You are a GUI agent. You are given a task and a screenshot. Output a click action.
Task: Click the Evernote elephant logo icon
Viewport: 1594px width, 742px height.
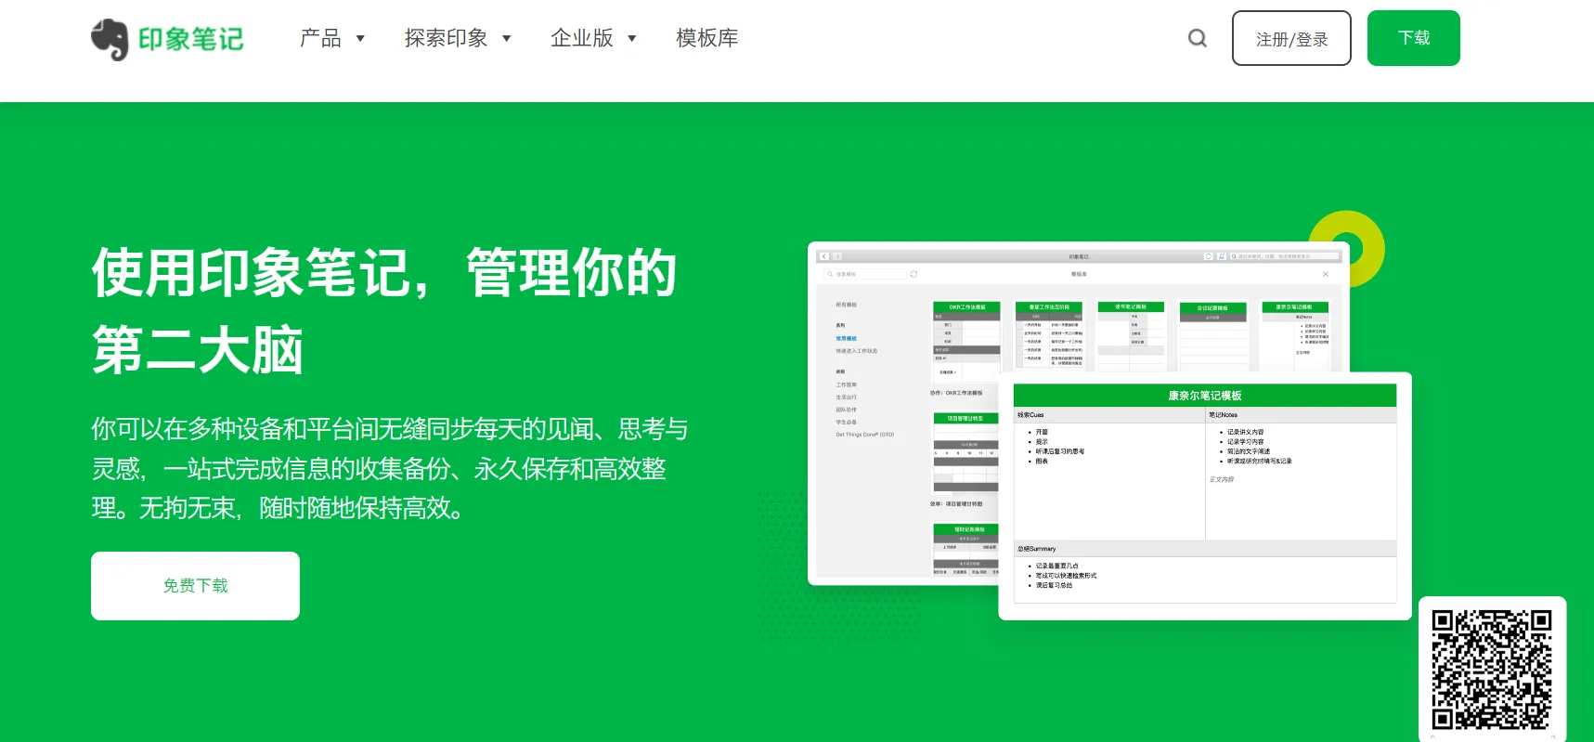point(110,39)
